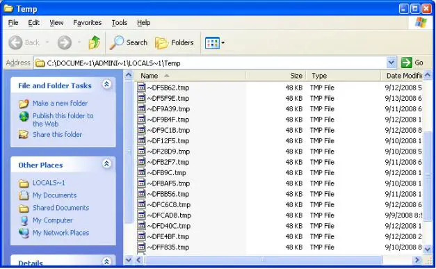This screenshot has height=269, width=436.
Task: Click file list vertical scroll up arrow
Action: coord(428,75)
